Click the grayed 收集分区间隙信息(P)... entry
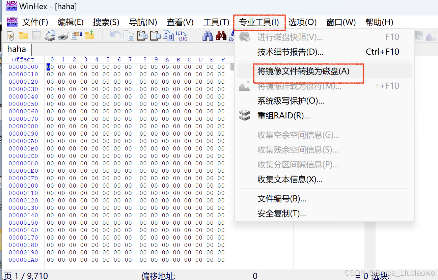The height and width of the screenshot is (280, 438). point(324,165)
